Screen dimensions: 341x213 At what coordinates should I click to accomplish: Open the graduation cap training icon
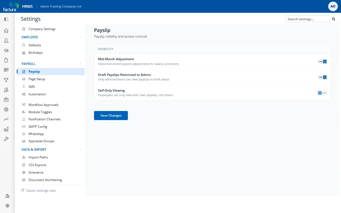pyautogui.click(x=6, y=50)
